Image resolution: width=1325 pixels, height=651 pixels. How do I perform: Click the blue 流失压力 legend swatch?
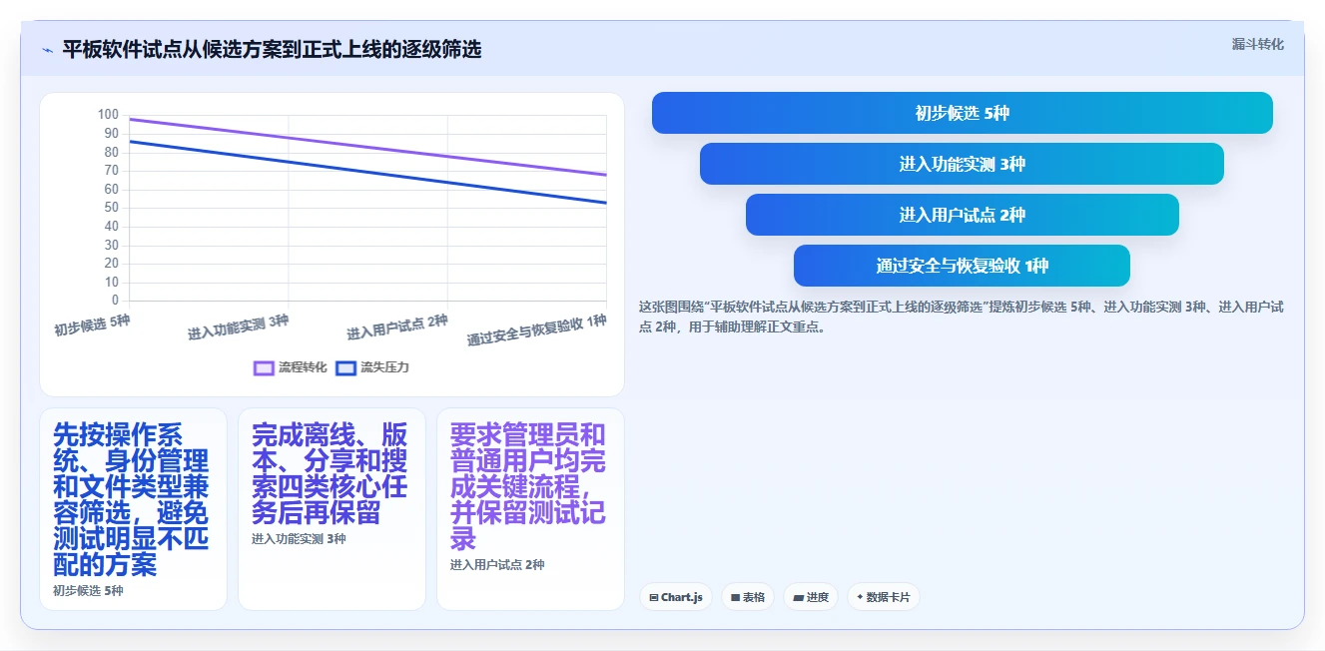(x=345, y=367)
